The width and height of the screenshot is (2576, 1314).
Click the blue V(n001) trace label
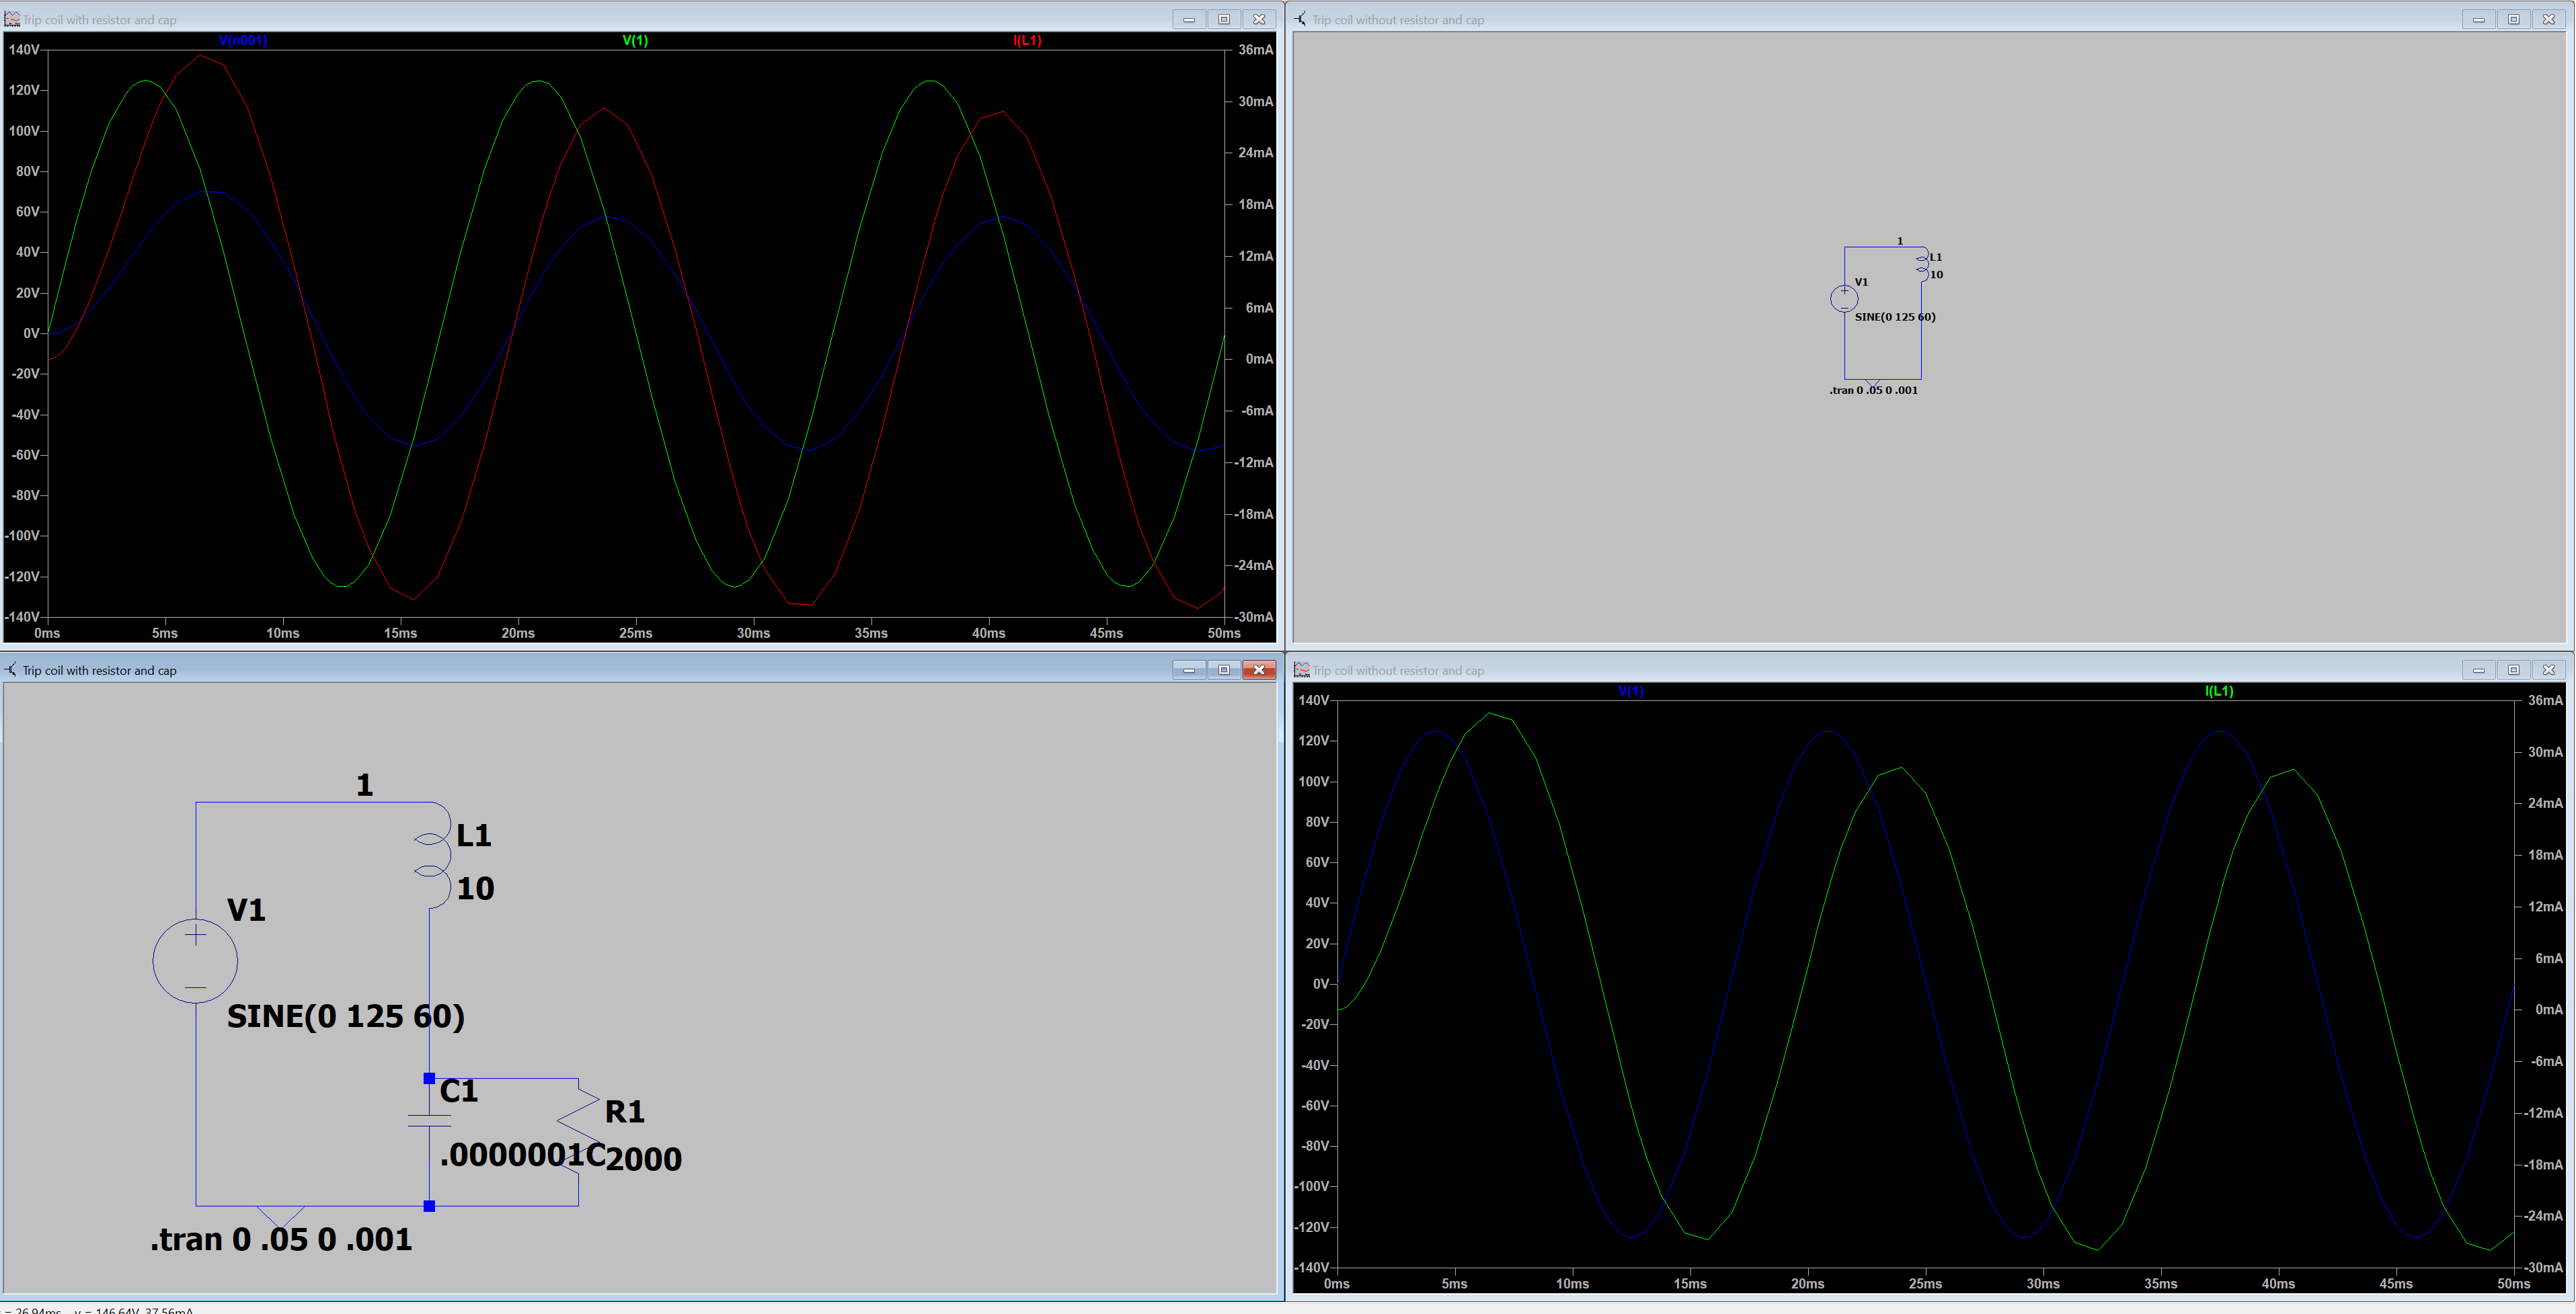coord(243,41)
